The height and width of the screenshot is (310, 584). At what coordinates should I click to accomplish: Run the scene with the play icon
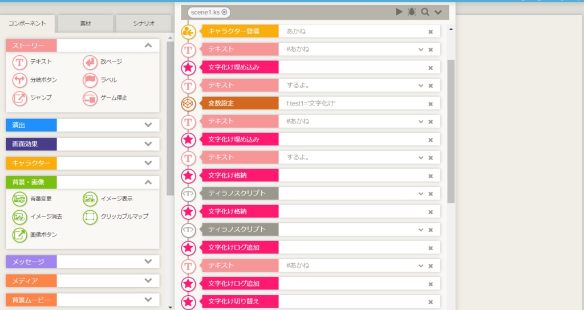click(399, 12)
